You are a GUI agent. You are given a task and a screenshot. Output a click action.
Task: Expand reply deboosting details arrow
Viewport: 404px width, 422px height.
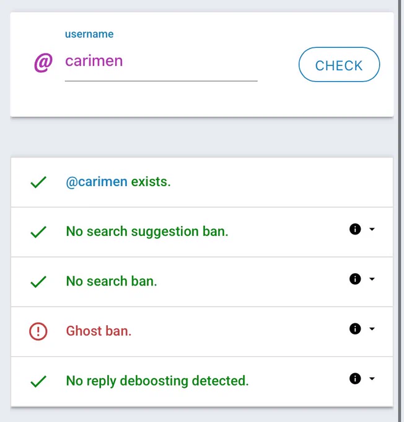(372, 379)
